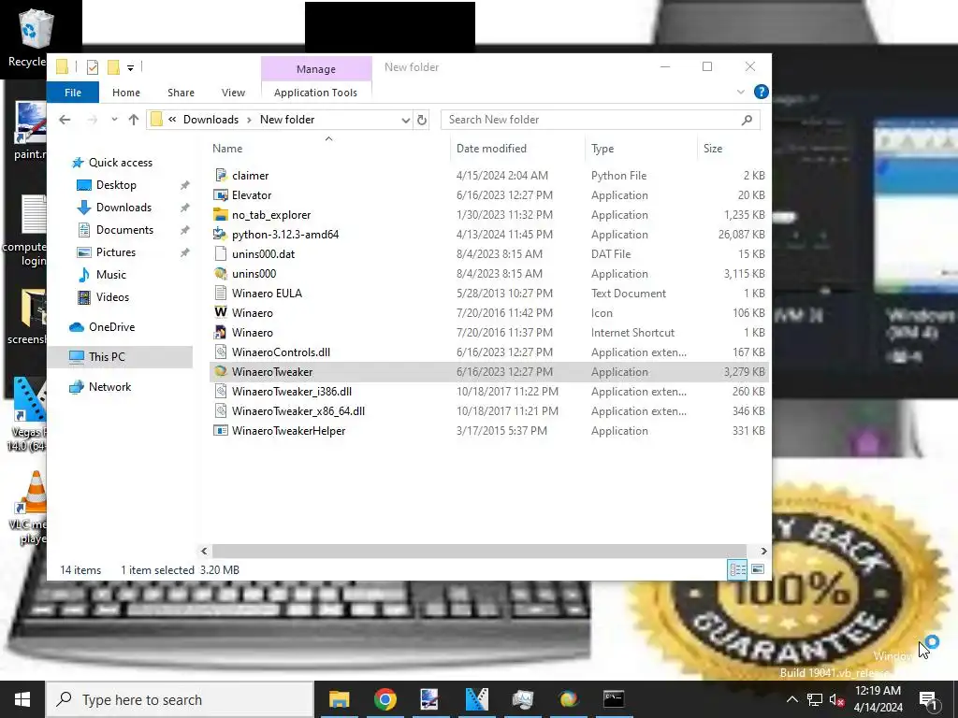Open the recent locations dropdown arrow

[x=114, y=120]
